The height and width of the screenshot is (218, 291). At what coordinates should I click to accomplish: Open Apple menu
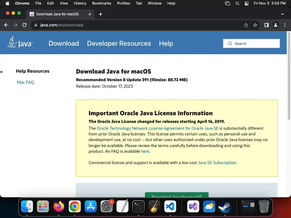point(7,3)
